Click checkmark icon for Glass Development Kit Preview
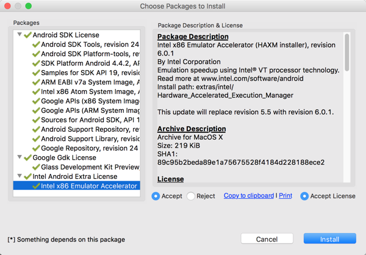 coord(36,167)
